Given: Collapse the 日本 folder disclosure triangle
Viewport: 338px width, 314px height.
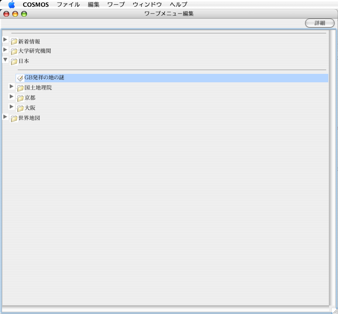Looking at the screenshot, I should click(x=5, y=60).
